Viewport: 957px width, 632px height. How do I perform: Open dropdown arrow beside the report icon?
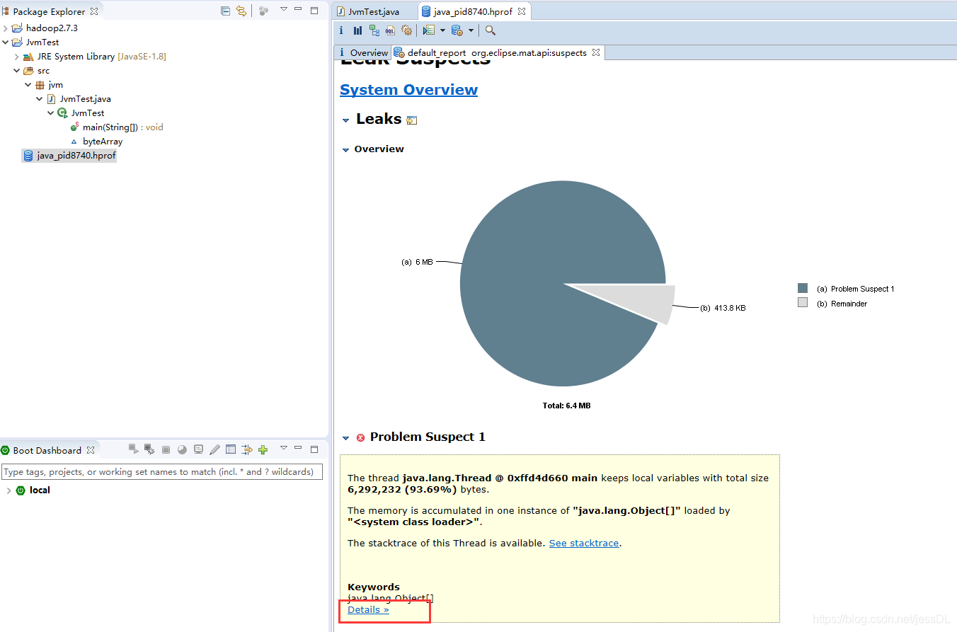click(442, 30)
